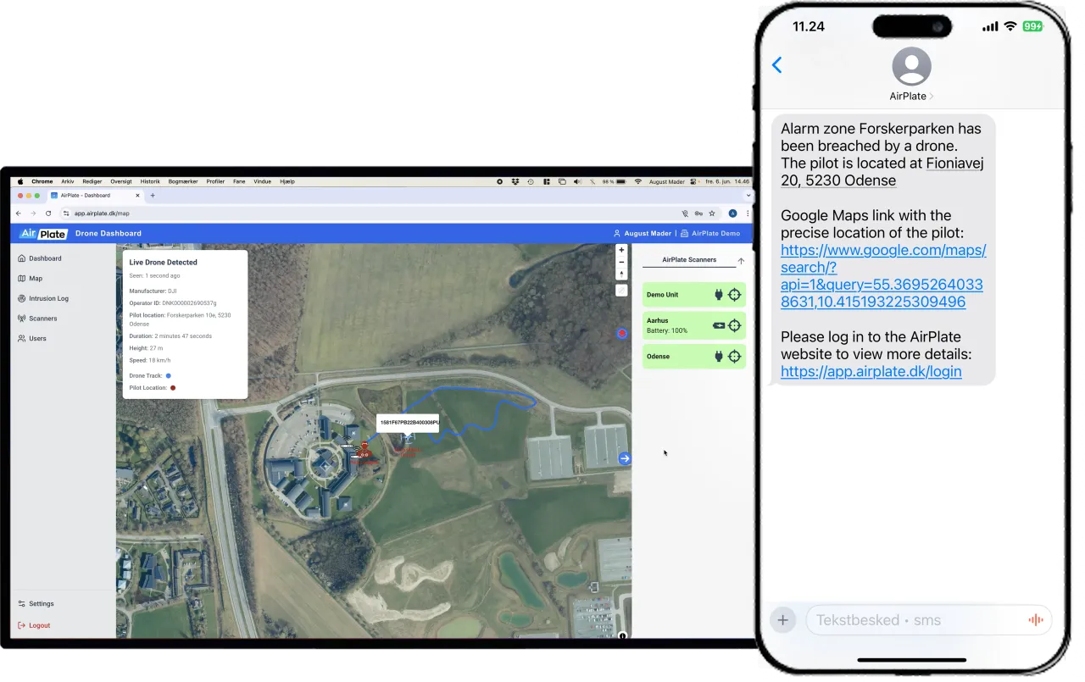Open the AirPlate Demo organization
Image resolution: width=1085 pixels, height=682 pixels.
tap(710, 234)
